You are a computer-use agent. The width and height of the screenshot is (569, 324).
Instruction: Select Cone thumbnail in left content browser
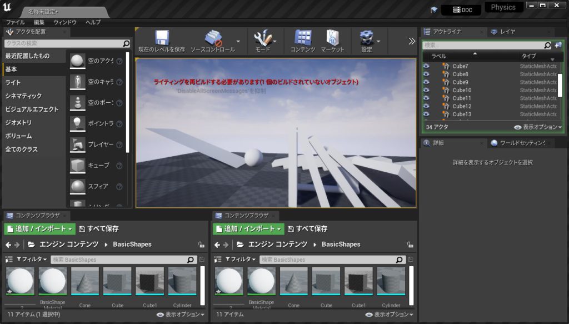85,282
